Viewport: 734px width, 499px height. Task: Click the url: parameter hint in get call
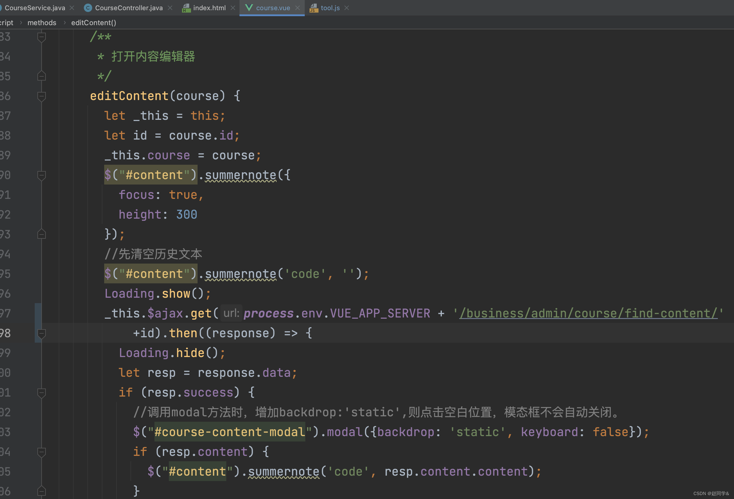click(x=231, y=314)
